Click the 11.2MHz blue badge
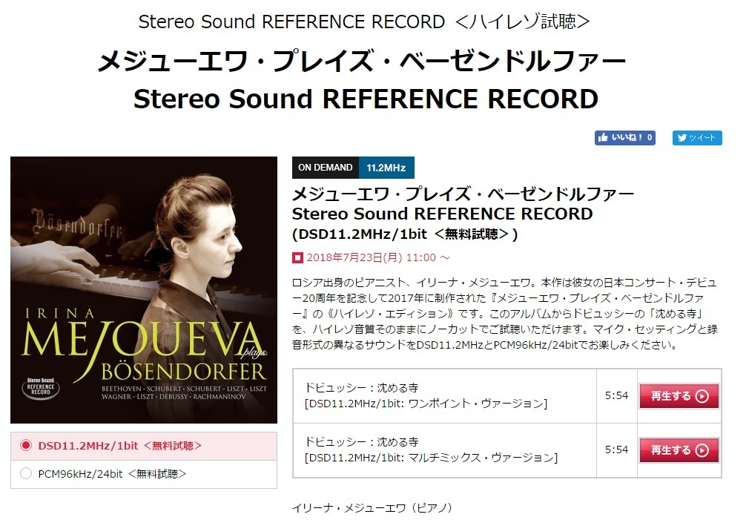The image size is (749, 520). [x=386, y=168]
